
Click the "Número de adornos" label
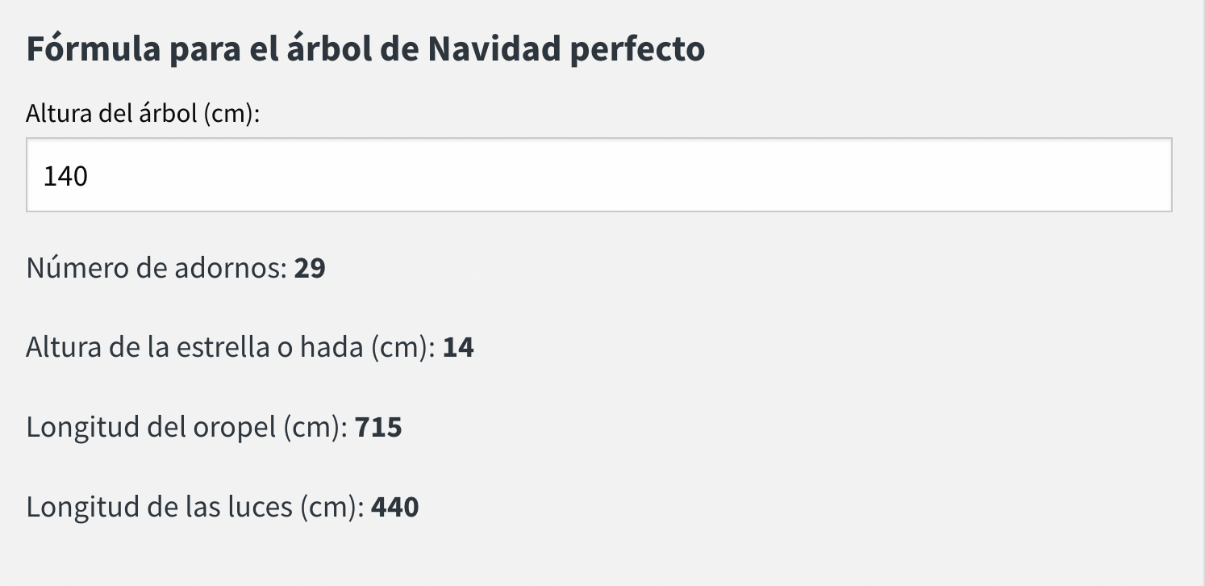point(156,268)
